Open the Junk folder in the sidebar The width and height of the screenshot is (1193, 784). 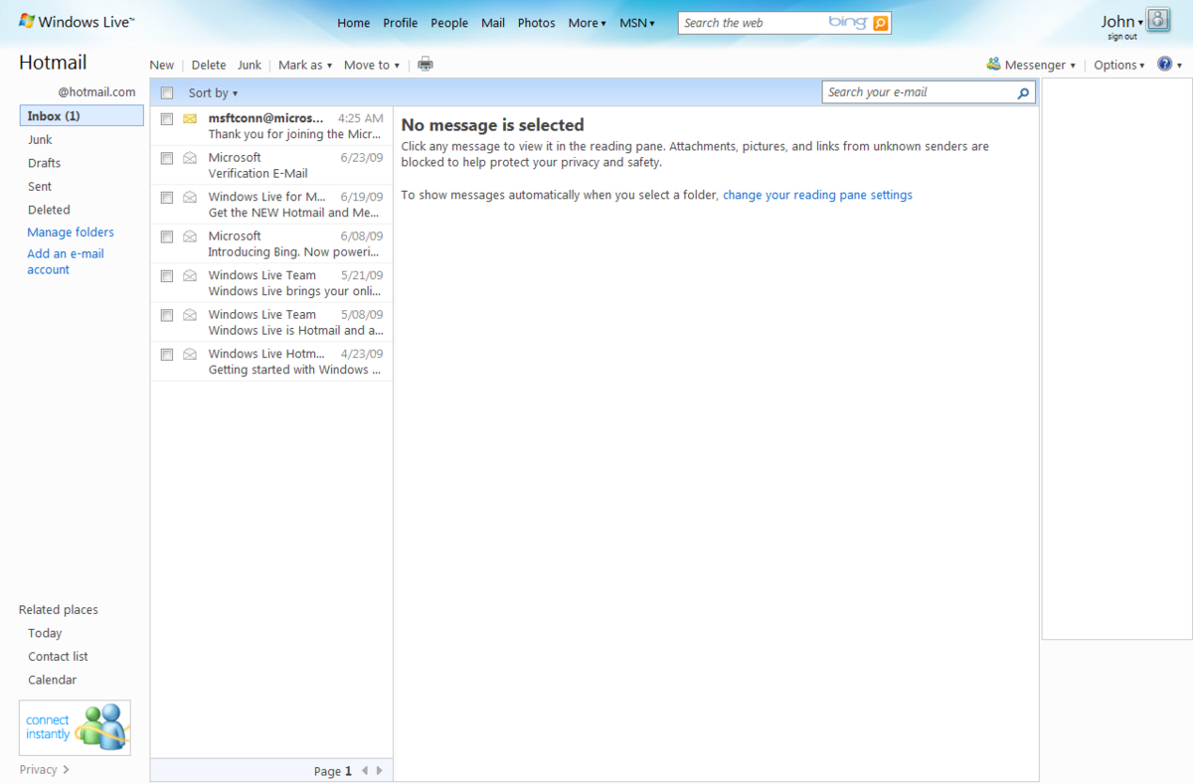point(40,140)
